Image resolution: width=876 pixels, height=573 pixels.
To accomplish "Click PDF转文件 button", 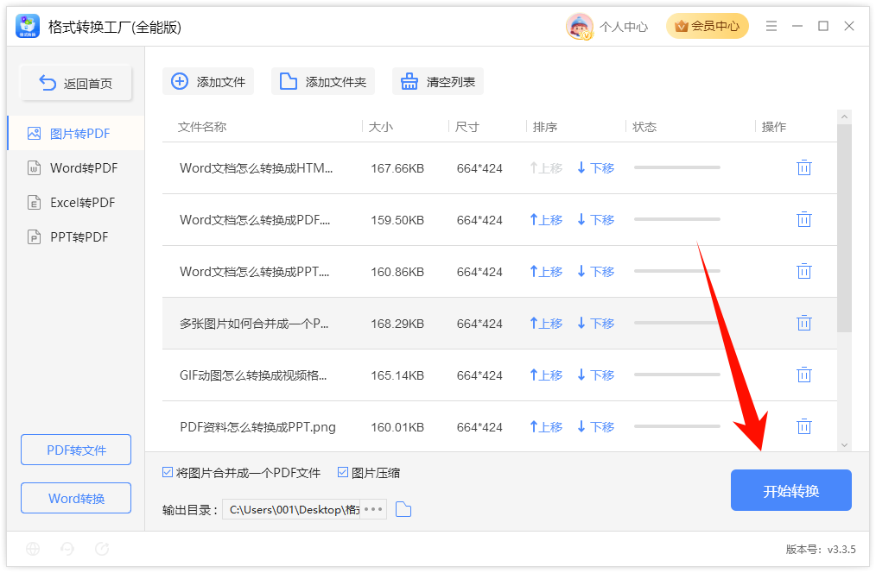I will (76, 450).
